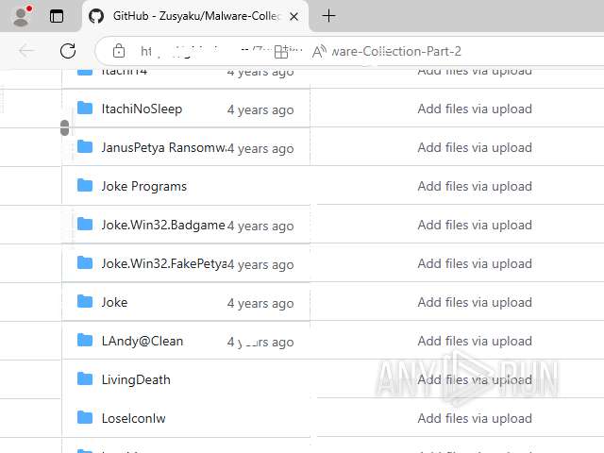Image resolution: width=604 pixels, height=453 pixels.
Task: Open JanusPetya row commit message link
Action: point(475,147)
